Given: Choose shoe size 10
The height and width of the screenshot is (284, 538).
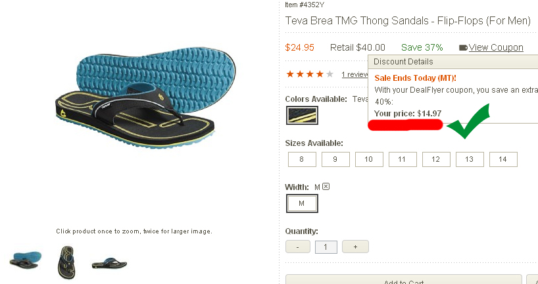Looking at the screenshot, I should tap(369, 160).
